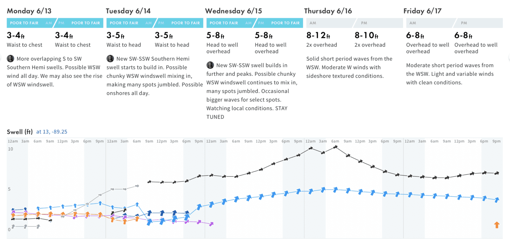This screenshot has height=242, width=510.
Task: Click the Swell (ft) chart title
Action: pyautogui.click(x=20, y=132)
